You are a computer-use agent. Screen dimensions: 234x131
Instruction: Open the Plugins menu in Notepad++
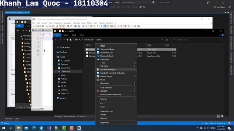[x=102, y=23]
